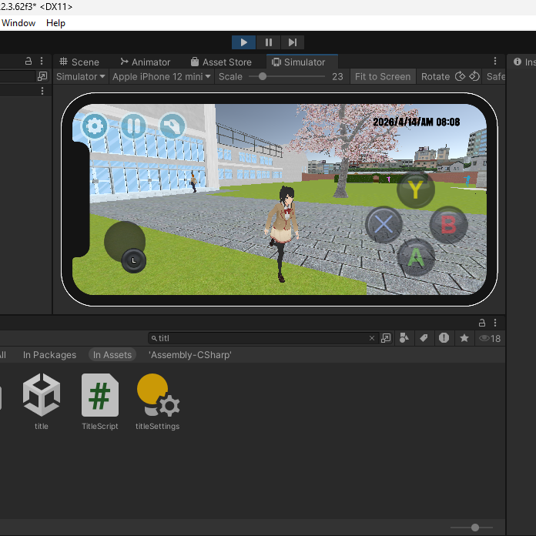The image size is (536, 536).
Task: Toggle Favorites star icon in Project window
Action: [x=464, y=338]
